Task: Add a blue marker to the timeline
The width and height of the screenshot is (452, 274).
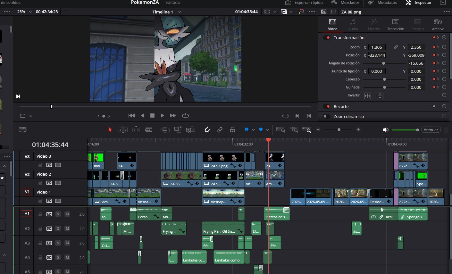Action: point(261,129)
